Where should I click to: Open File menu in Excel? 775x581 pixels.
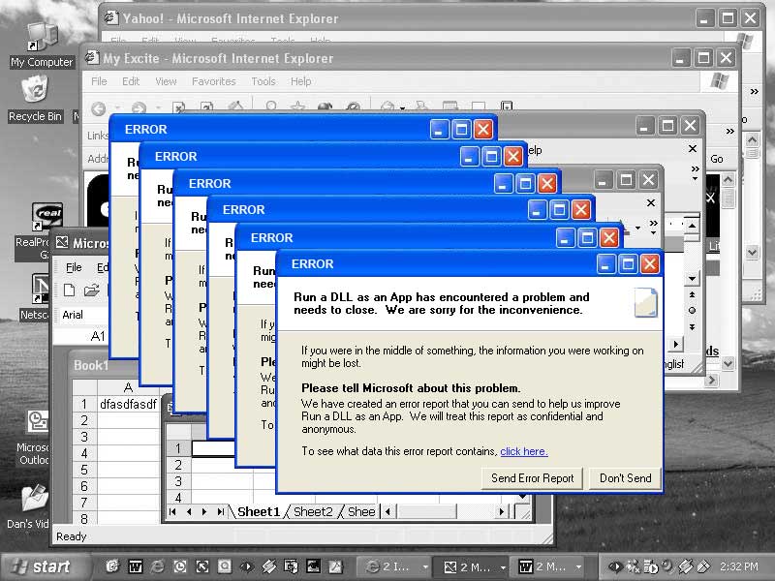(x=74, y=267)
